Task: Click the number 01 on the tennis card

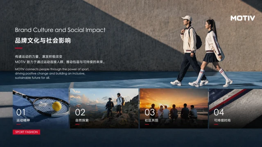Action: coord(21,112)
